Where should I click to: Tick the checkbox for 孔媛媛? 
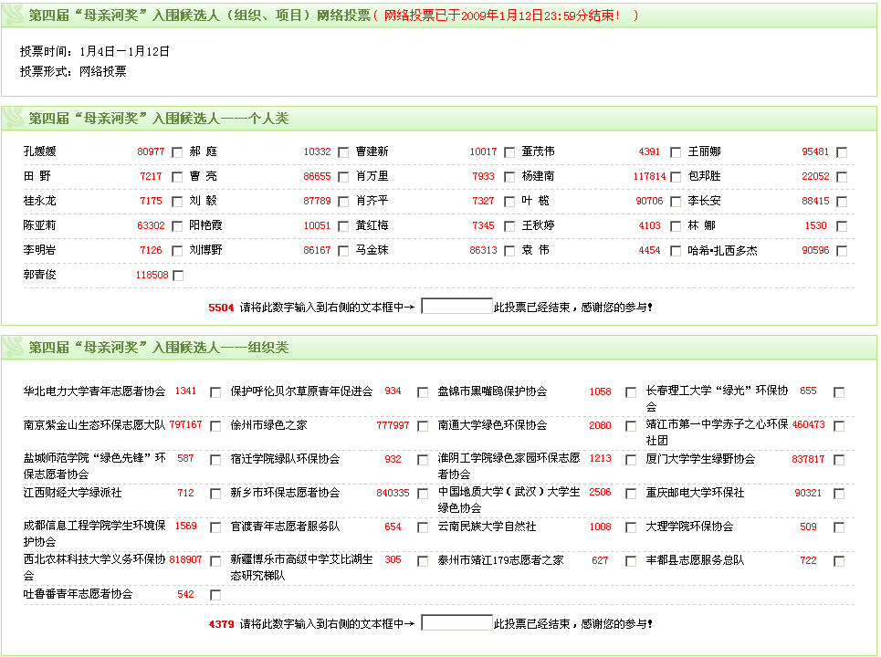177,152
